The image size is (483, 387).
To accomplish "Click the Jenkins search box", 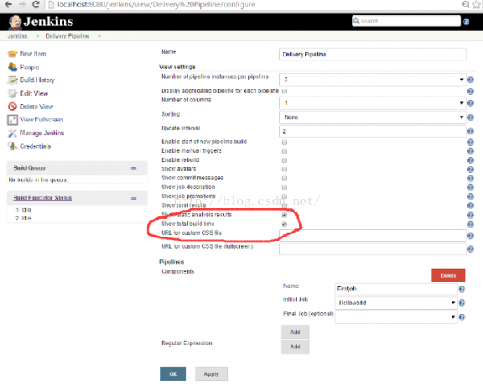I will 407,21.
